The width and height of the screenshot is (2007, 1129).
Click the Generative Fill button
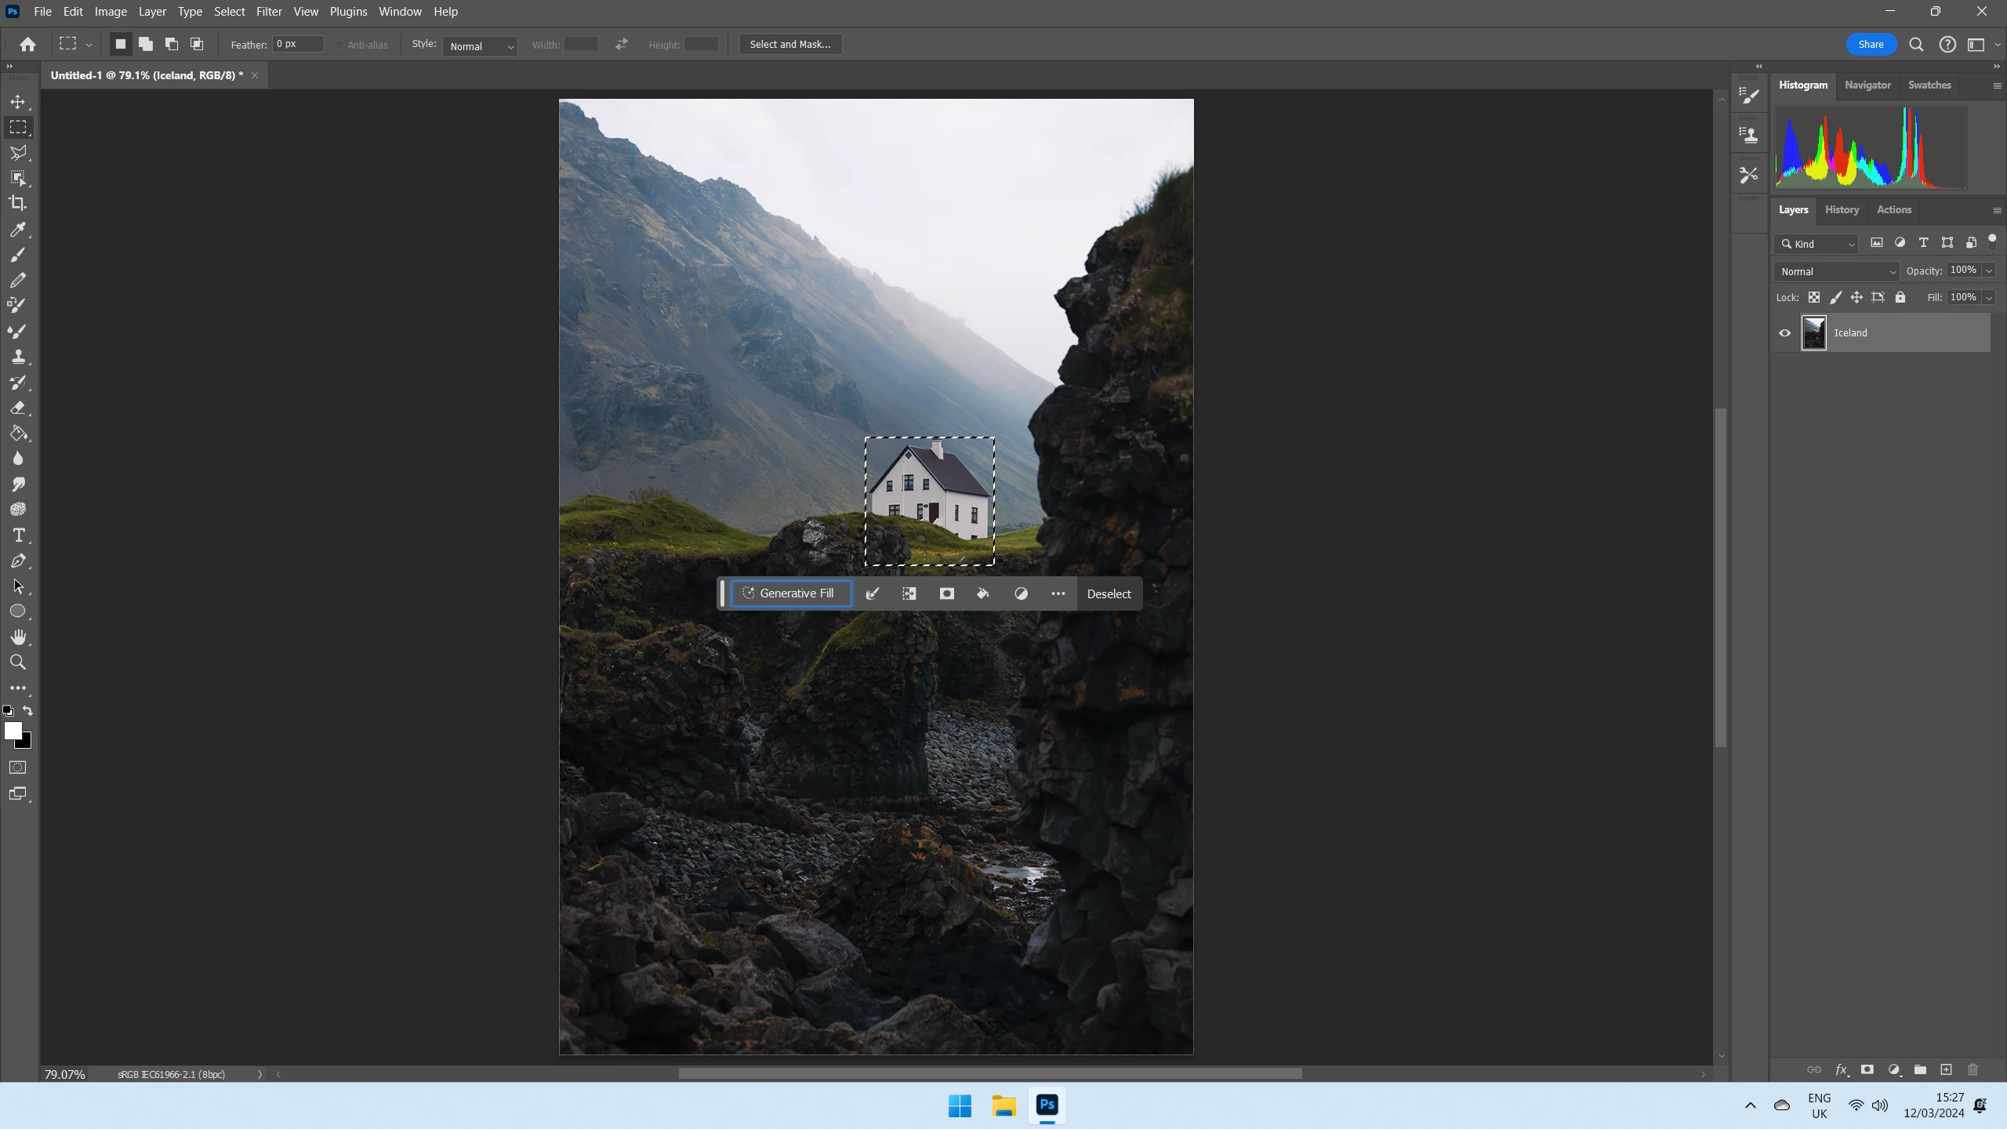(x=790, y=594)
